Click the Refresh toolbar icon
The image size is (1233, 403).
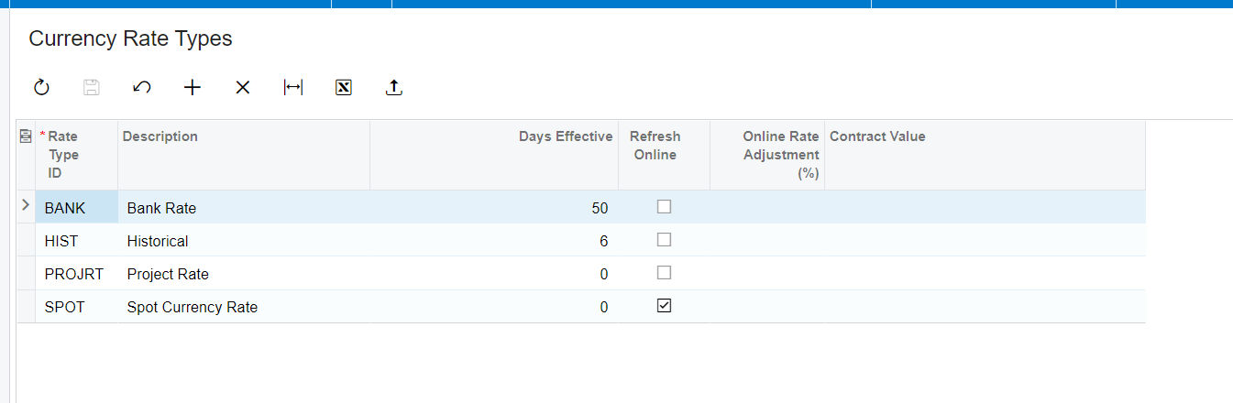pos(41,88)
